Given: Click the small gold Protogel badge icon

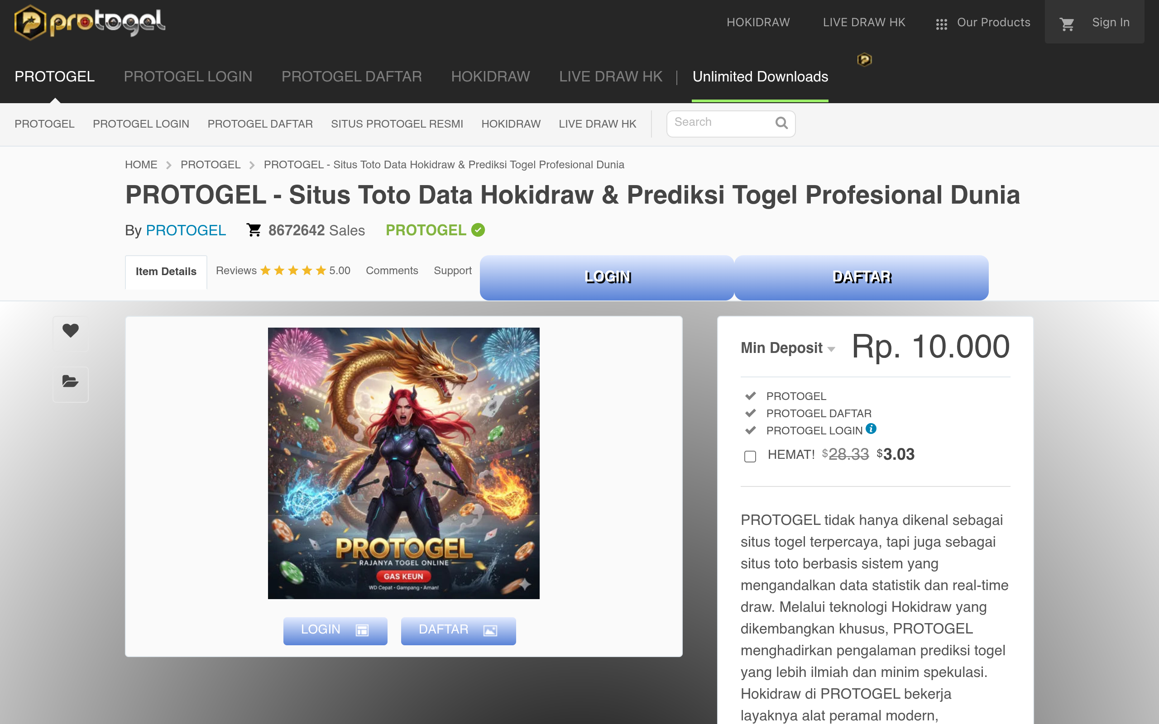Looking at the screenshot, I should pos(864,59).
